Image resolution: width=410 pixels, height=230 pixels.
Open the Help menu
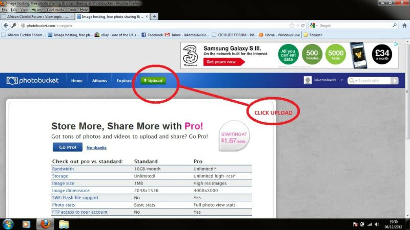84,9
